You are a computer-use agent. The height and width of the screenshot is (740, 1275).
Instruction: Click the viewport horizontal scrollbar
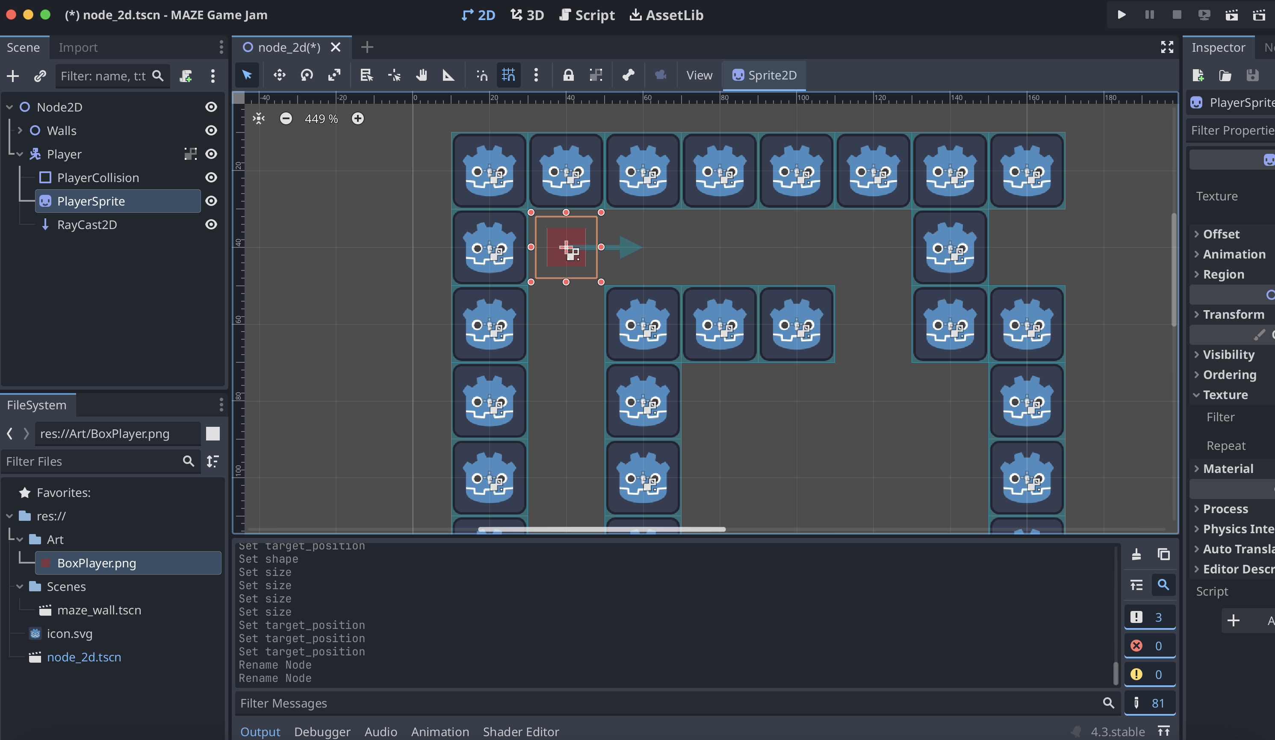pyautogui.click(x=602, y=529)
